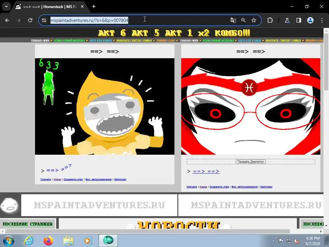Show hidden system tray icons arrow

point(273,241)
